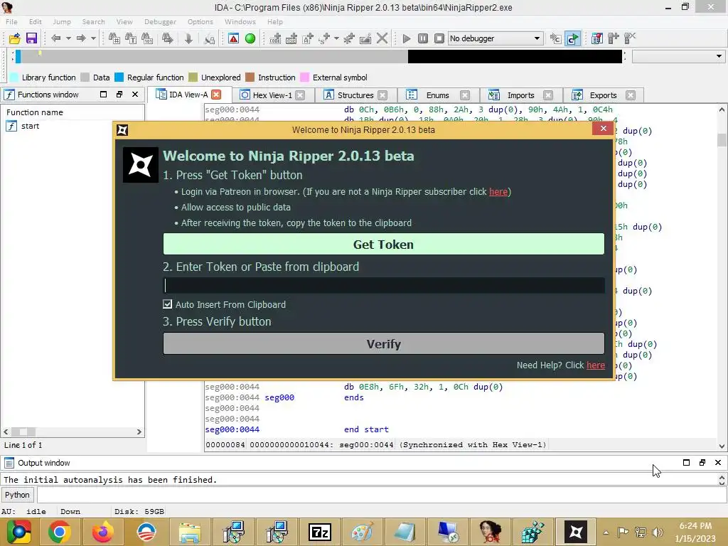Switch to the Imports tab
728x546 pixels.
pos(520,95)
